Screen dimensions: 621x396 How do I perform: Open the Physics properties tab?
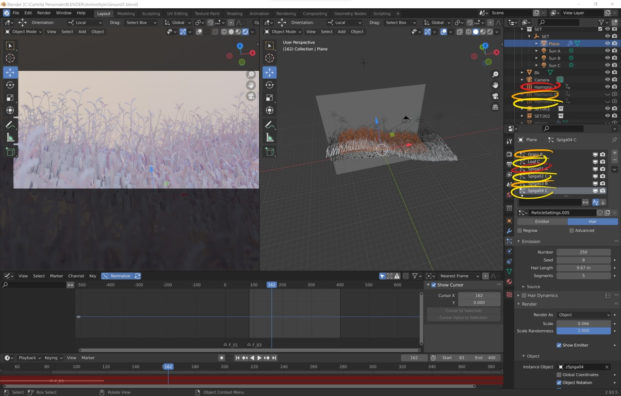pyautogui.click(x=509, y=251)
